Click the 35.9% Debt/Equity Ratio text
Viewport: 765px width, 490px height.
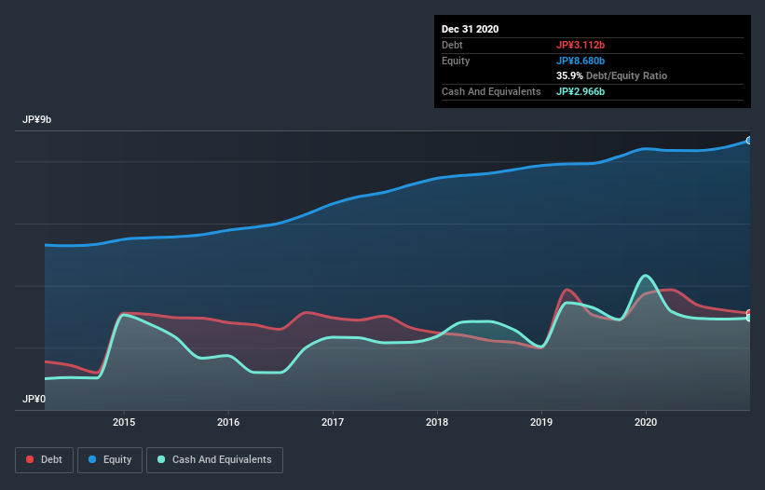pyautogui.click(x=611, y=76)
